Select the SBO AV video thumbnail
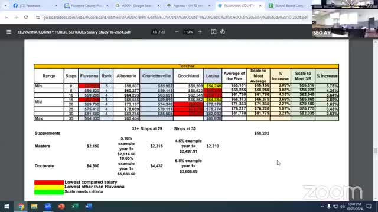Viewport: 378px width, 212px height. [x=345, y=23]
